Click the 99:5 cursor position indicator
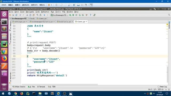171x96 pixels. tap(150, 90)
